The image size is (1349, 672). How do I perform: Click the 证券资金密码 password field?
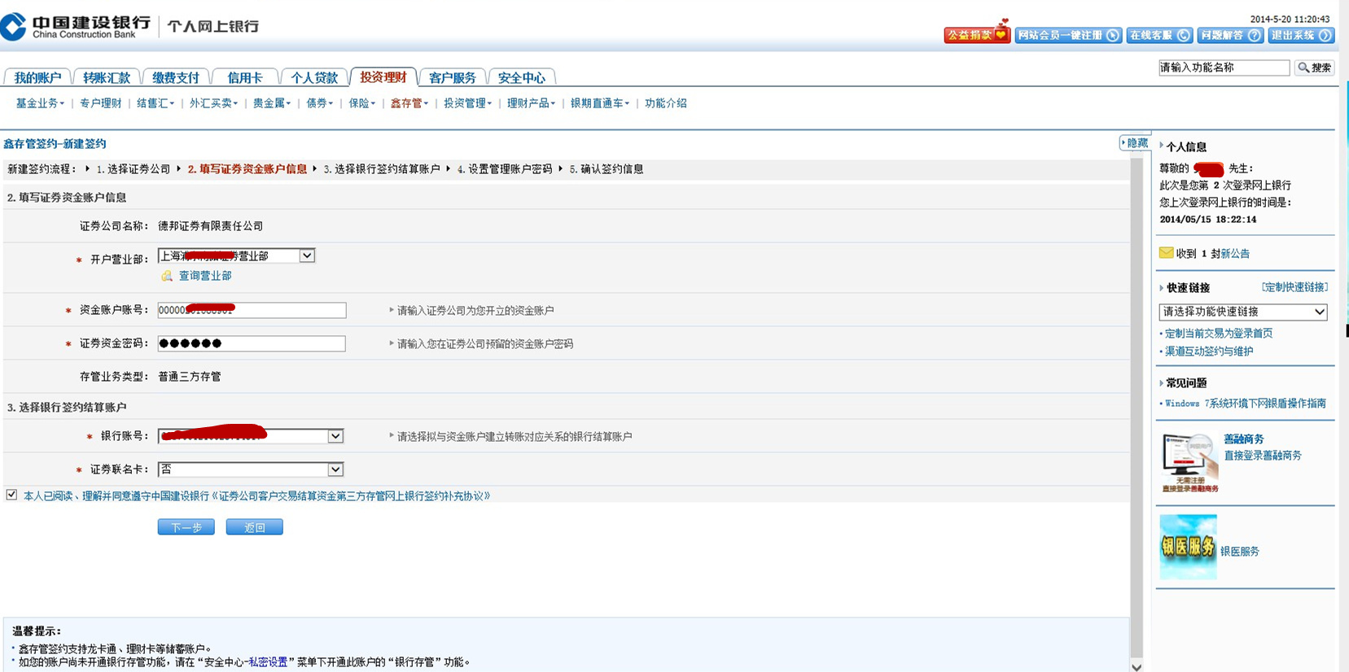point(252,343)
